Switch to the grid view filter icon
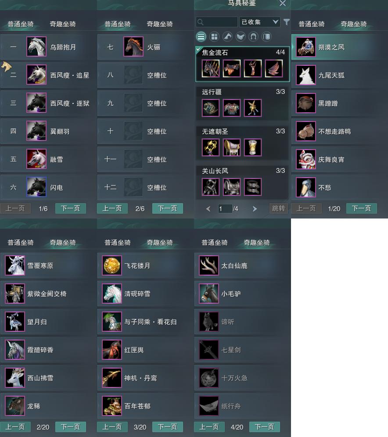The height and width of the screenshot is (437, 388). (214, 36)
